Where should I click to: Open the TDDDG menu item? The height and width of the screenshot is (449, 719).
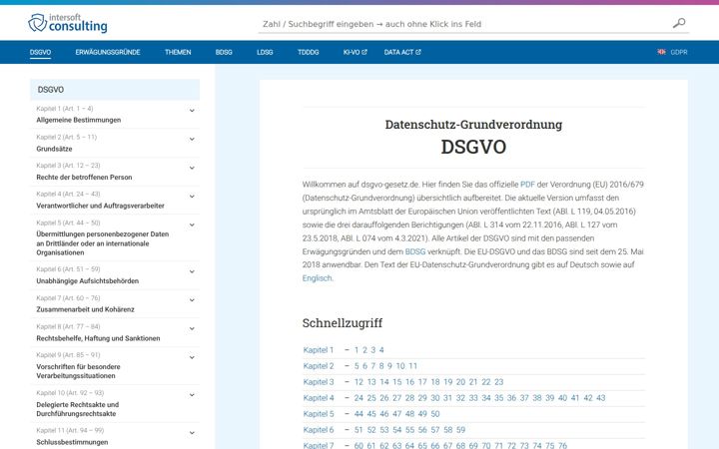click(309, 52)
